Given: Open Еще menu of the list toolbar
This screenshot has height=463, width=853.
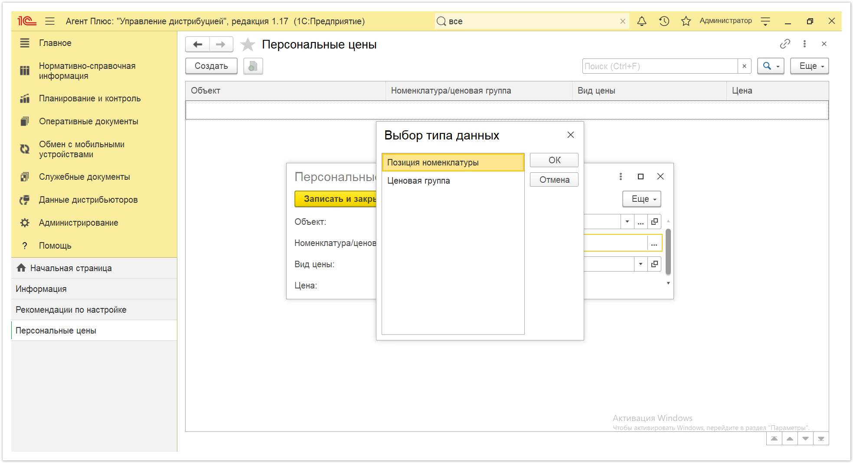Looking at the screenshot, I should tap(809, 66).
